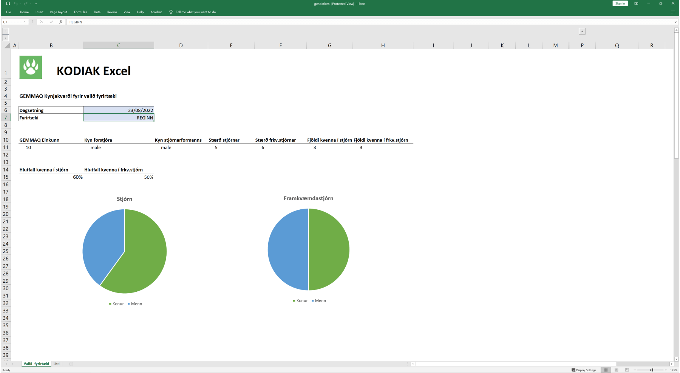680x373 pixels.
Task: Click outline level 2 button
Action: click(5, 38)
